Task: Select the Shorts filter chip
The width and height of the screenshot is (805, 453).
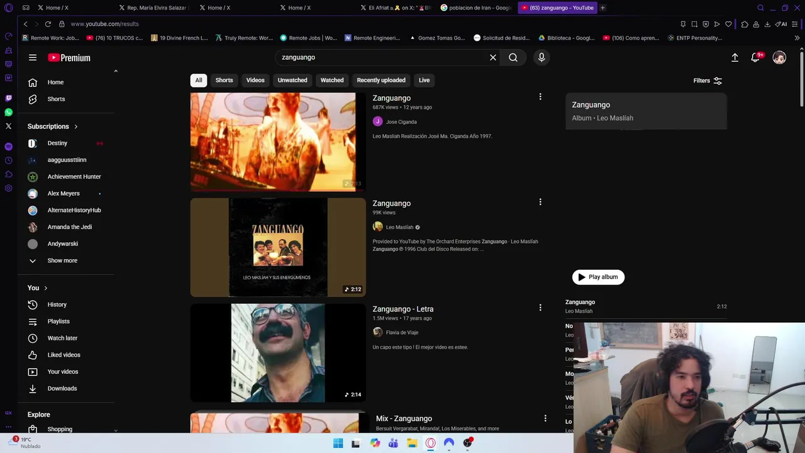Action: coord(224,80)
